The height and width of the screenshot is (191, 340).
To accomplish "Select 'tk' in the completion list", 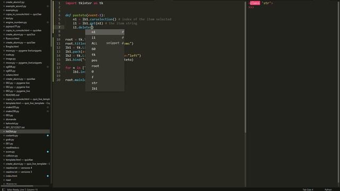I will click(x=105, y=55).
